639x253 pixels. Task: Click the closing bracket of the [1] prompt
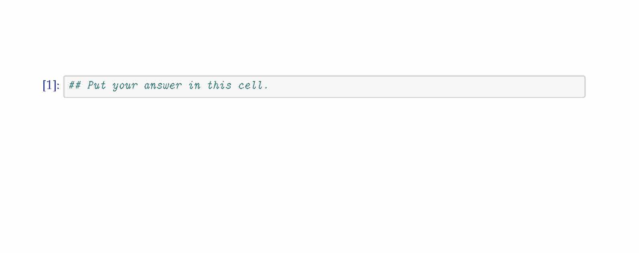tap(55, 85)
